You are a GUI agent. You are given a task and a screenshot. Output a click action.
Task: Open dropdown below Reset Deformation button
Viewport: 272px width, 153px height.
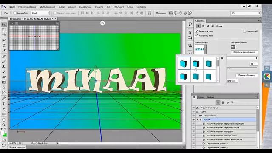coord(242,58)
